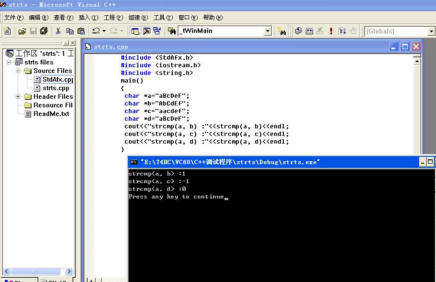Image resolution: width=436 pixels, height=282 pixels.
Task: Click the strts.cpp document title icon
Action: [x=88, y=47]
